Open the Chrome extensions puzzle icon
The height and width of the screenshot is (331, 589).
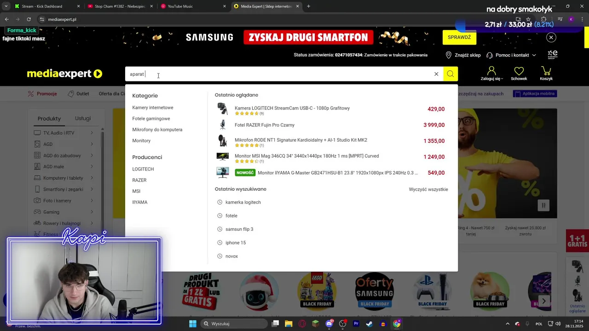click(544, 19)
